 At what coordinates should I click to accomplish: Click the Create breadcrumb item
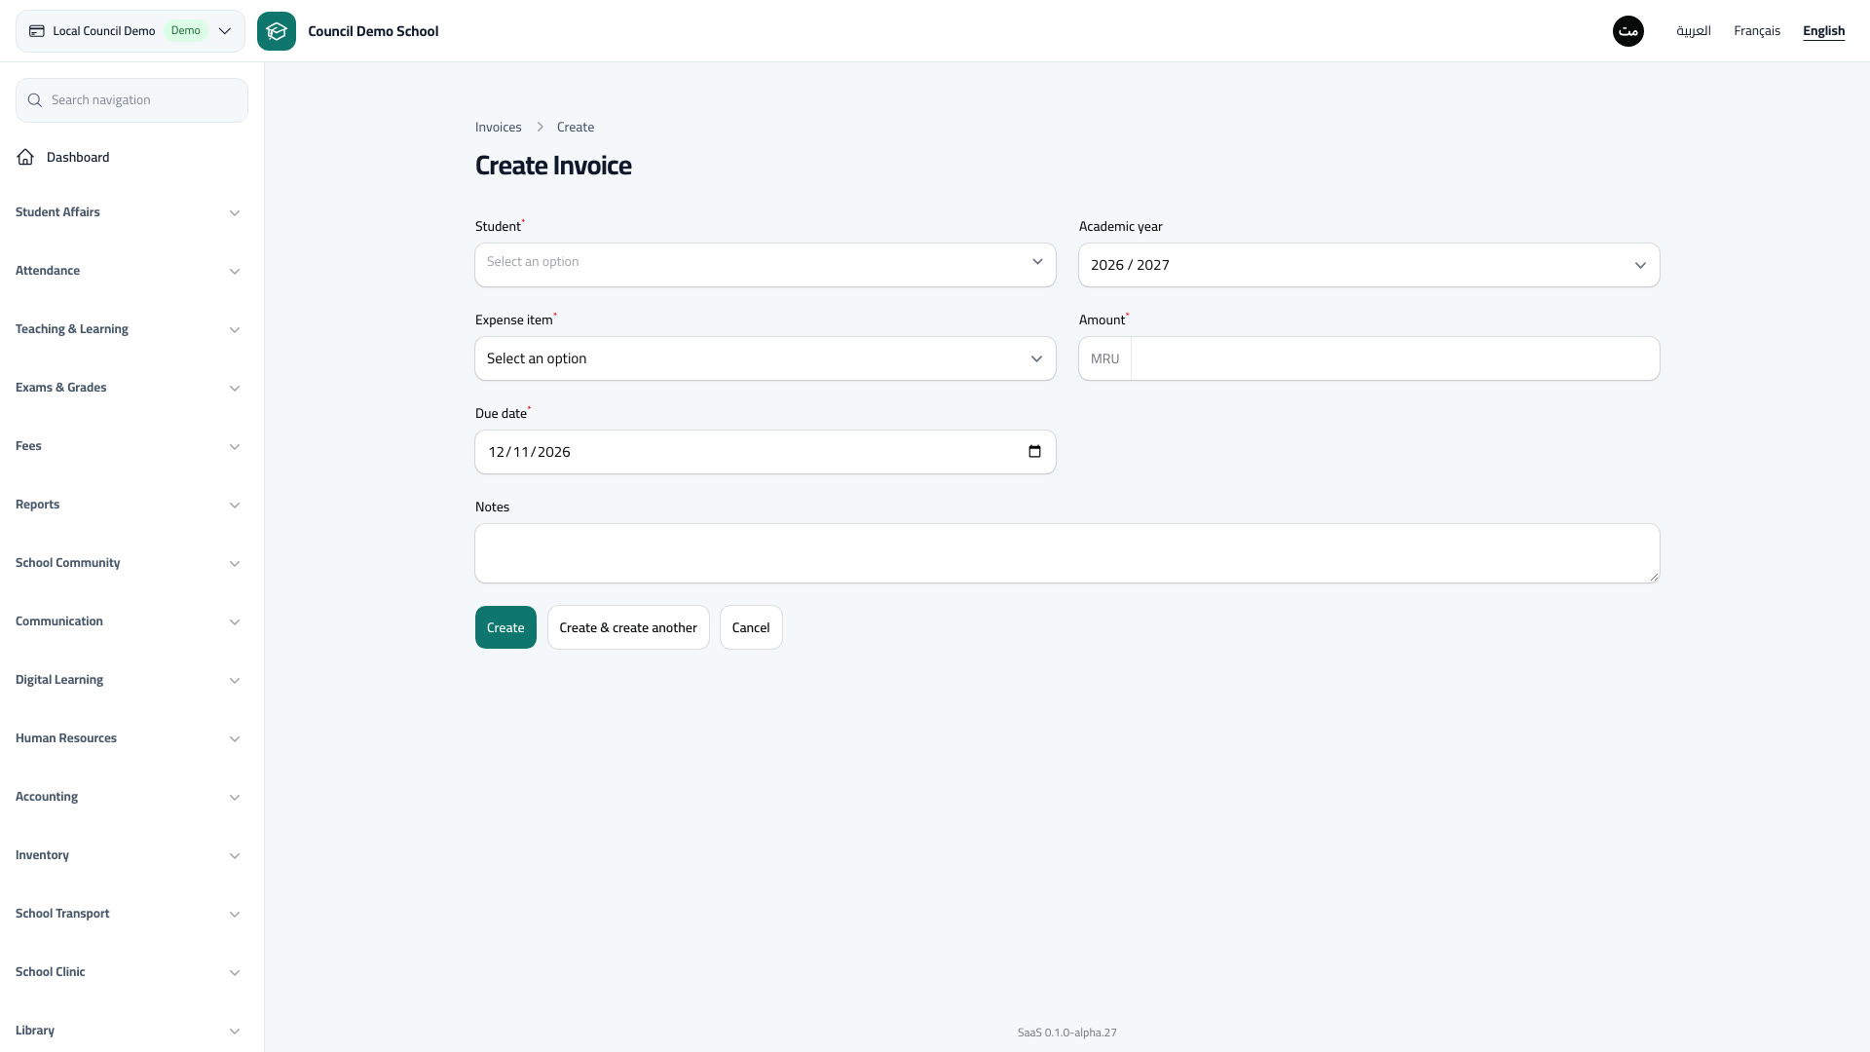pos(576,128)
